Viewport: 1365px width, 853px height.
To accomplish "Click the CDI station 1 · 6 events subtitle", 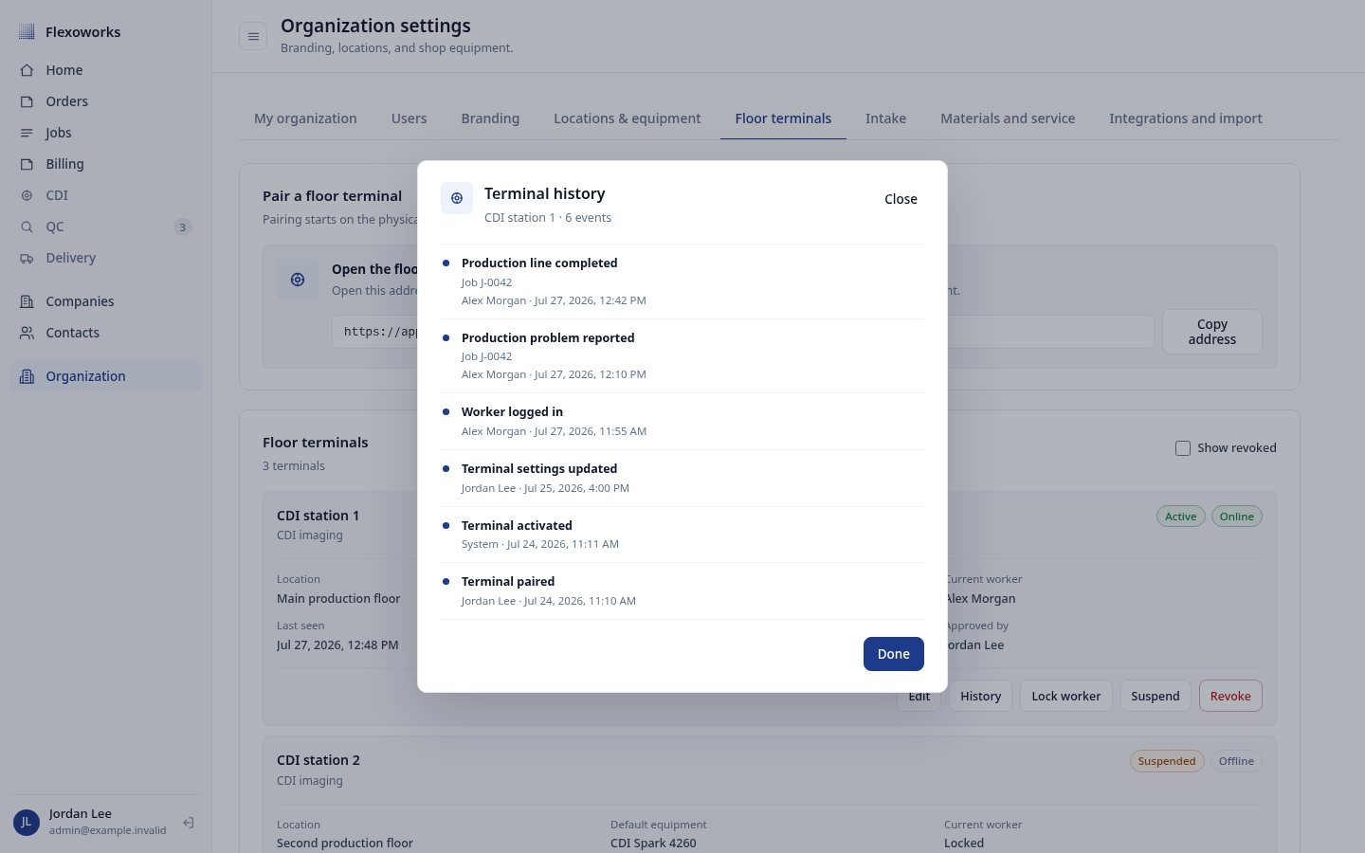I will click(x=548, y=218).
